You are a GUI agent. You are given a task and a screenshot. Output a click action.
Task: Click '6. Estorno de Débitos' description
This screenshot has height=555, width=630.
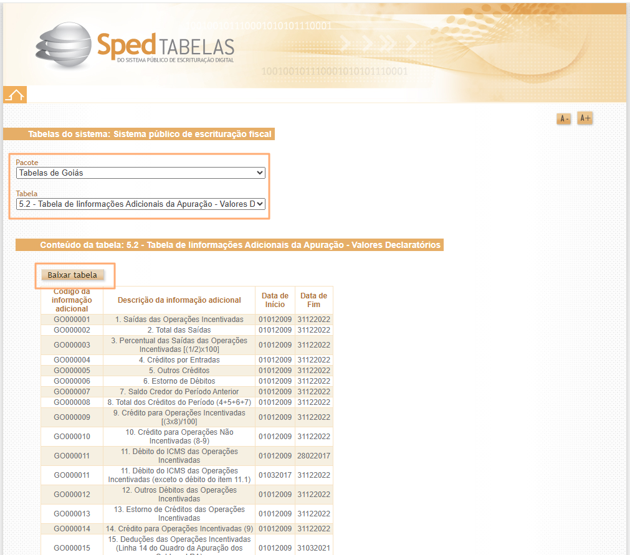pyautogui.click(x=179, y=381)
